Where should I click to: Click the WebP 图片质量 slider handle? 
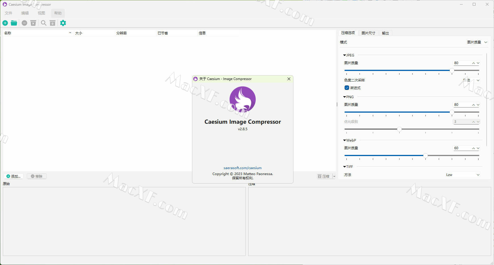point(425,155)
